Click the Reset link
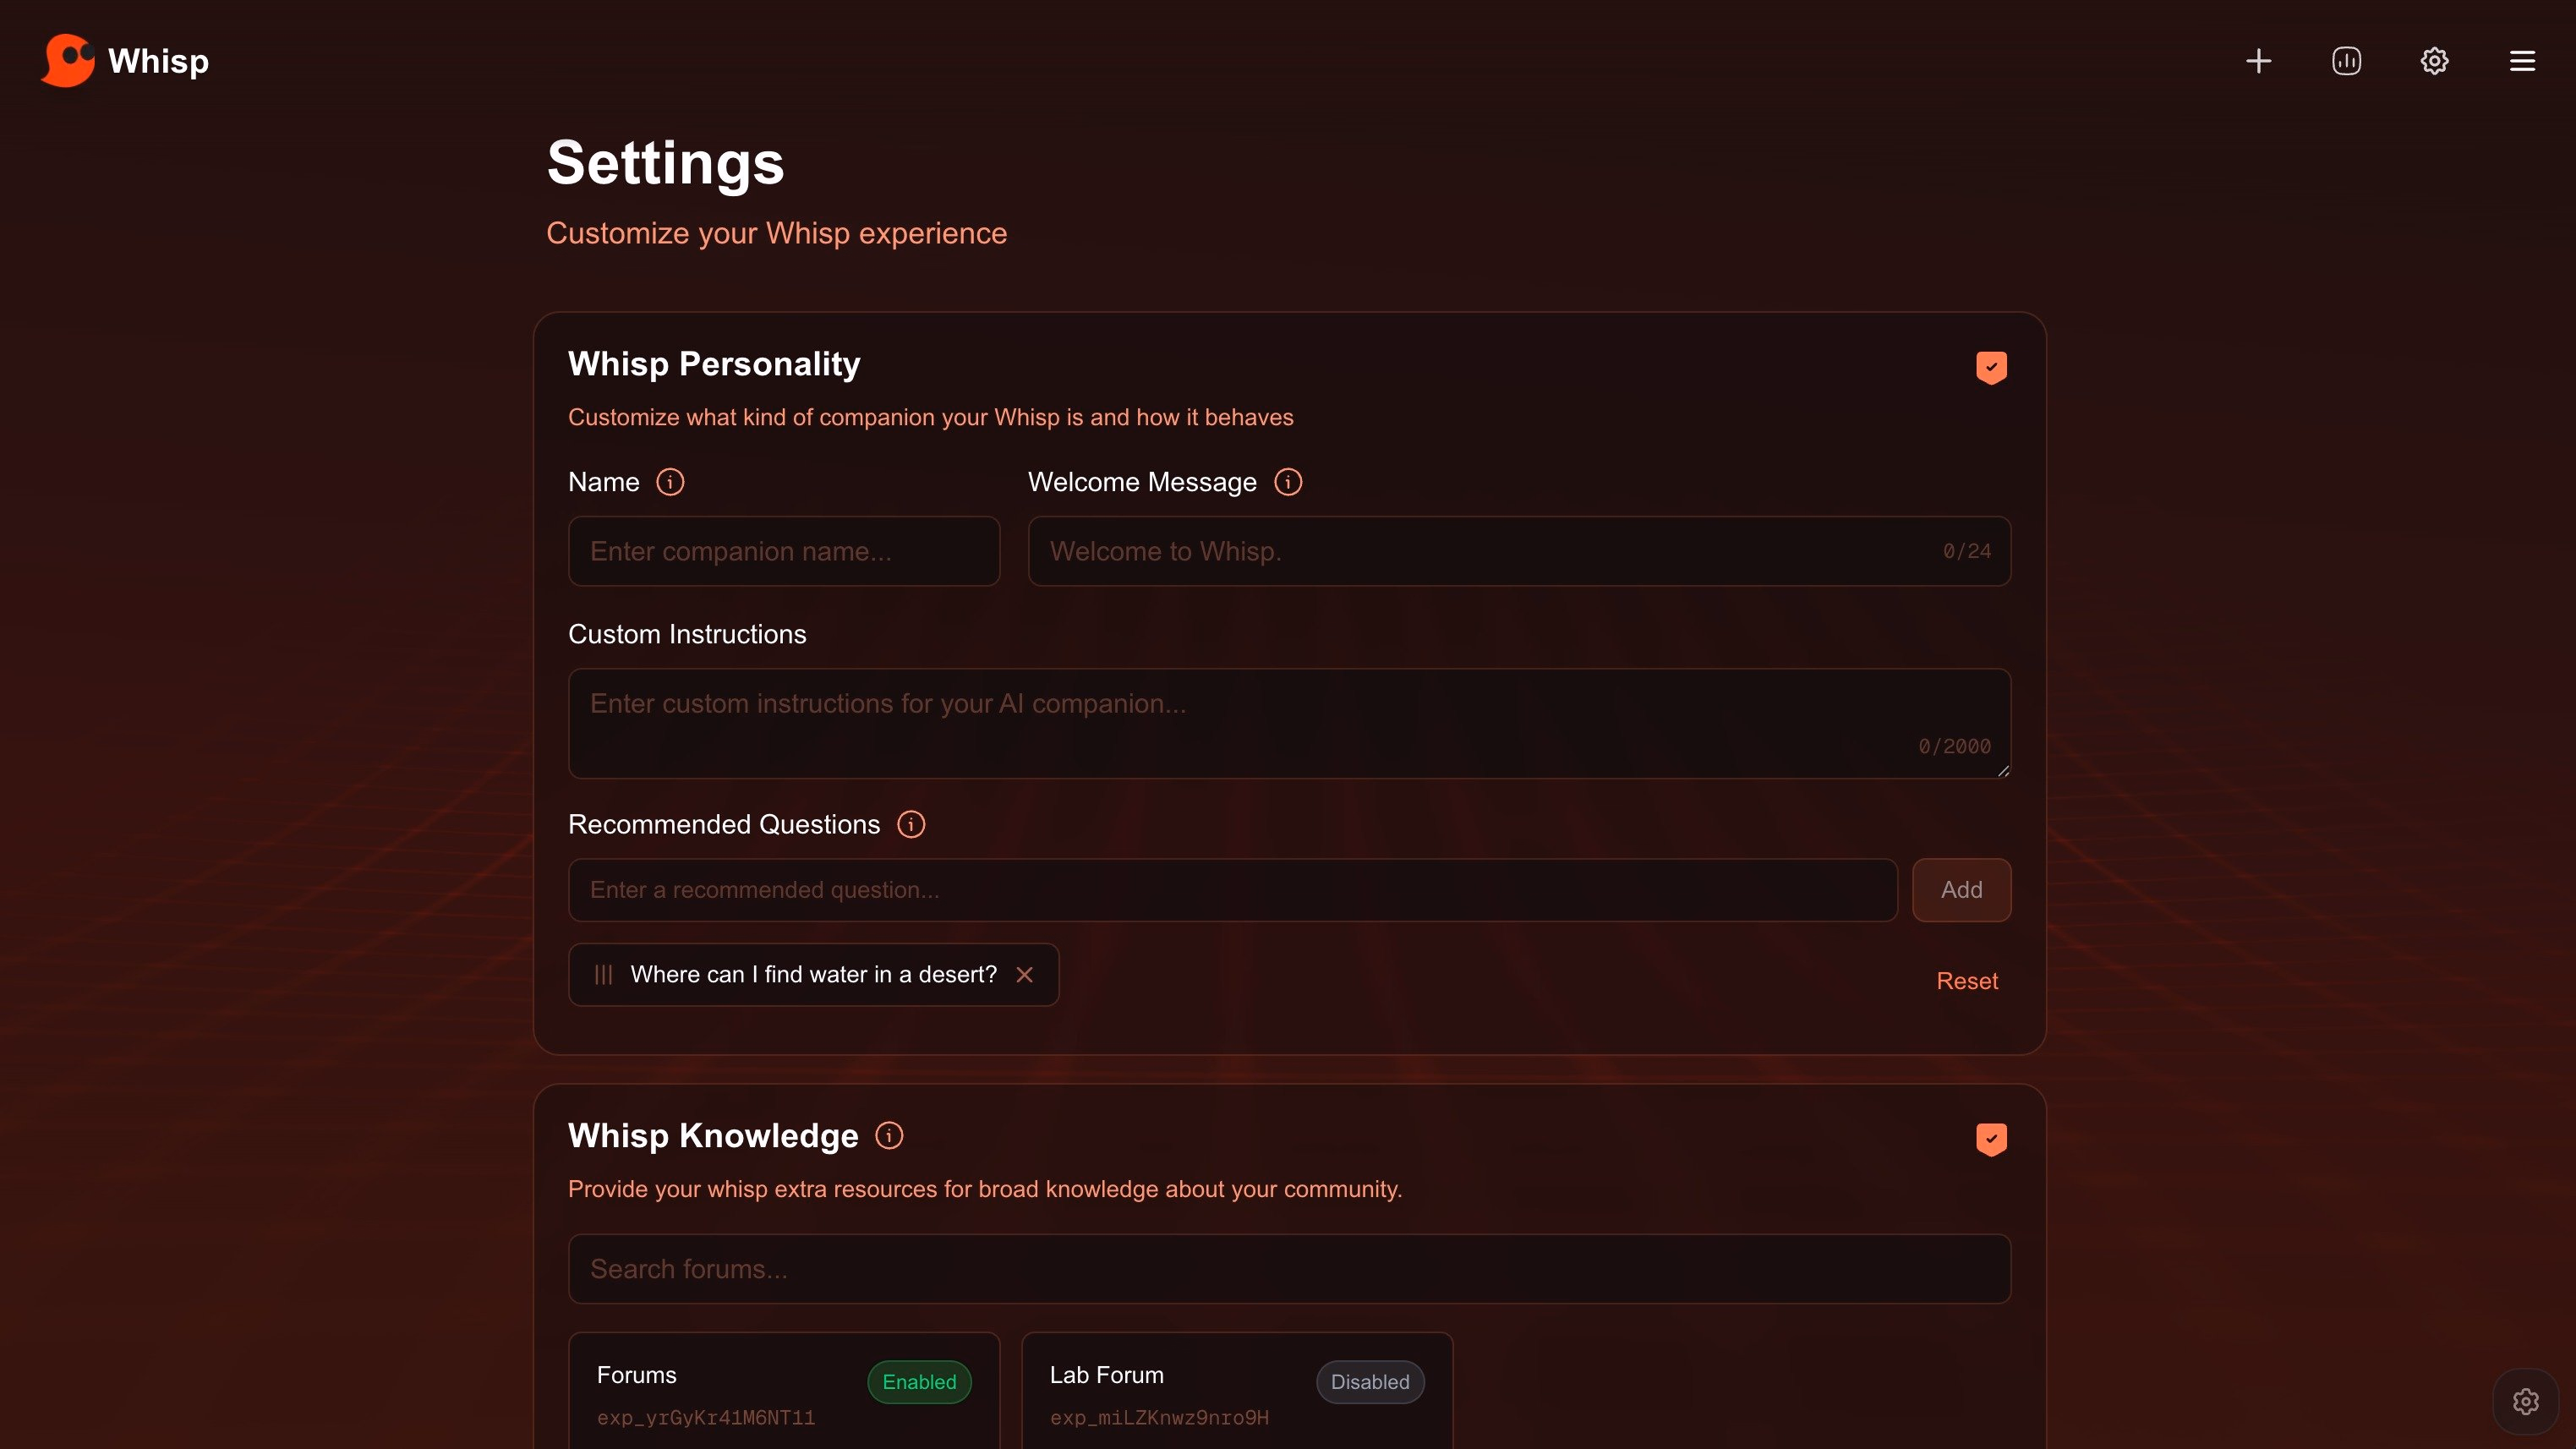2576x1449 pixels. point(1967,981)
